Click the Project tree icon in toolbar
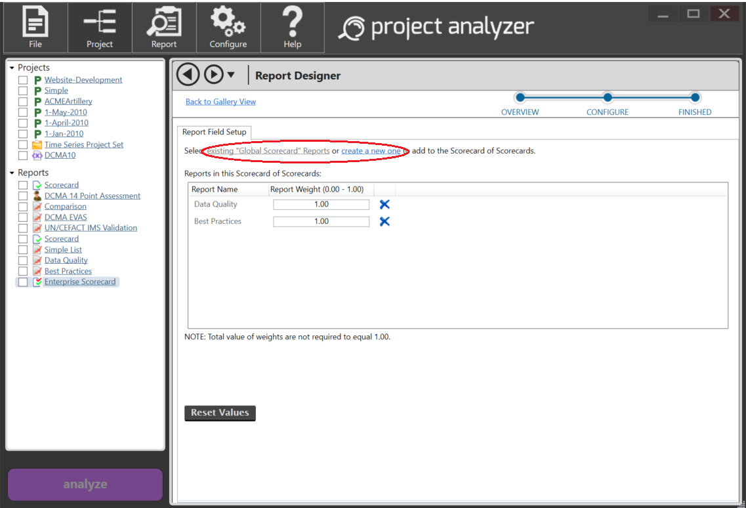Viewport: 746px width, 508px height. (x=100, y=28)
